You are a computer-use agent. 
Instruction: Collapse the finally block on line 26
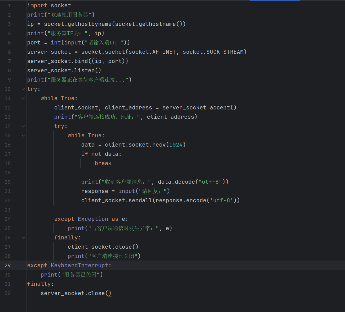[23, 237]
